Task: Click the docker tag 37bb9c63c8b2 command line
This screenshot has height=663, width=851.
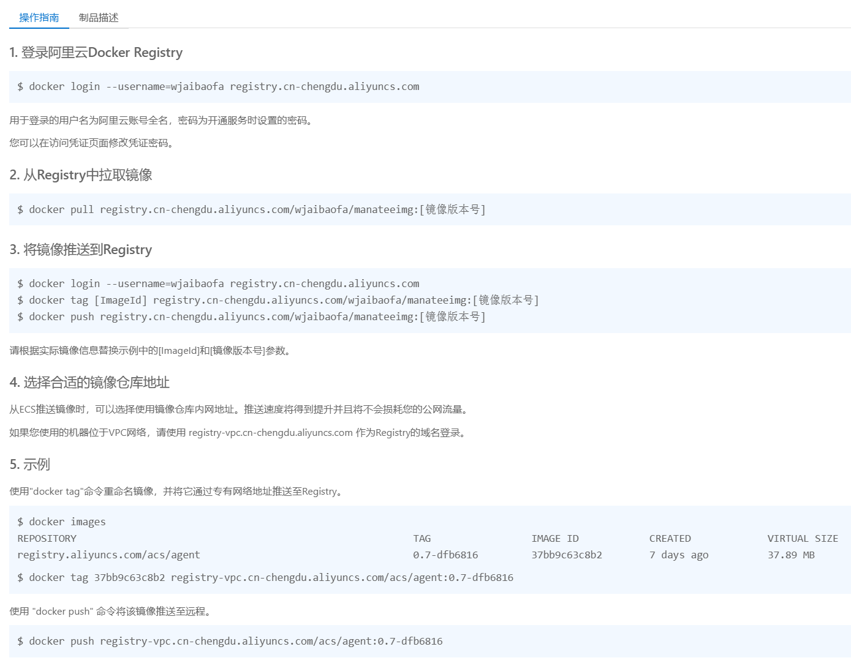Action: pyautogui.click(x=265, y=578)
